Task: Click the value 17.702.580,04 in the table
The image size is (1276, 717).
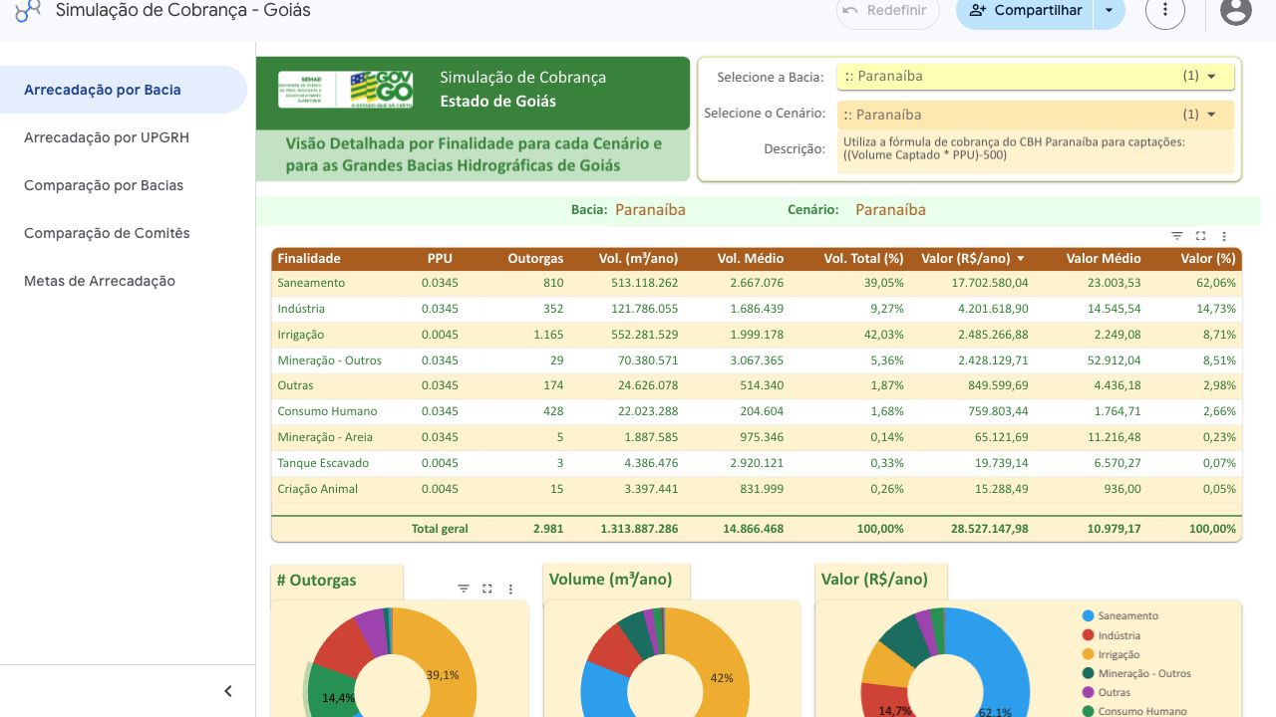Action: 989,283
